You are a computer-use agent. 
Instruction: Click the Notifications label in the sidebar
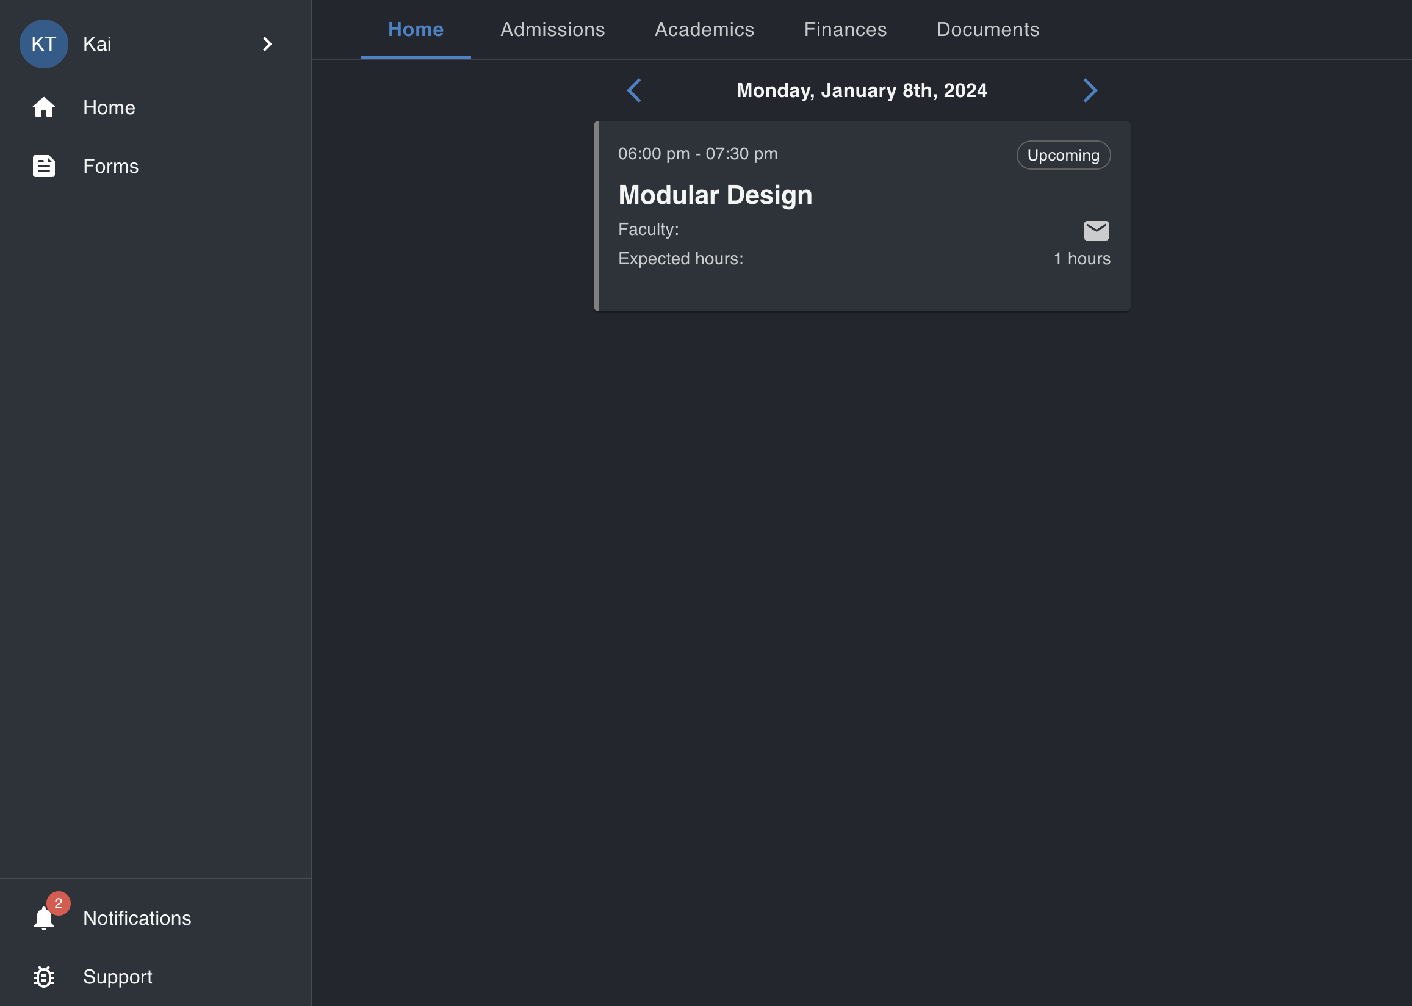pos(137,918)
